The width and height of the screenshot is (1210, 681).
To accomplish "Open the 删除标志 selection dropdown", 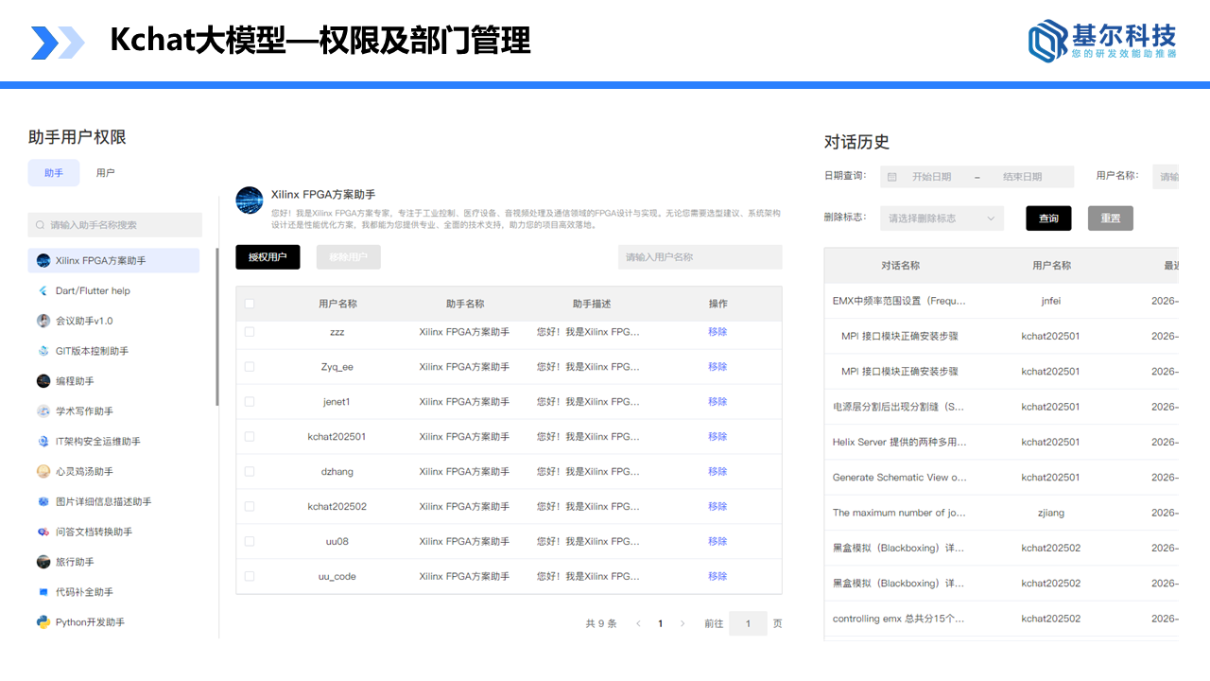I will [941, 218].
